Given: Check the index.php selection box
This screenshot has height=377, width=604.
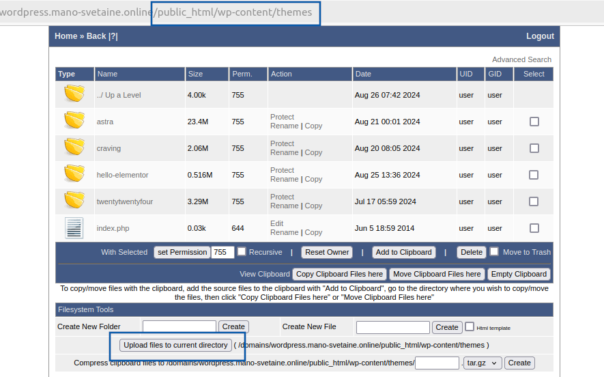Looking at the screenshot, I should 534,228.
